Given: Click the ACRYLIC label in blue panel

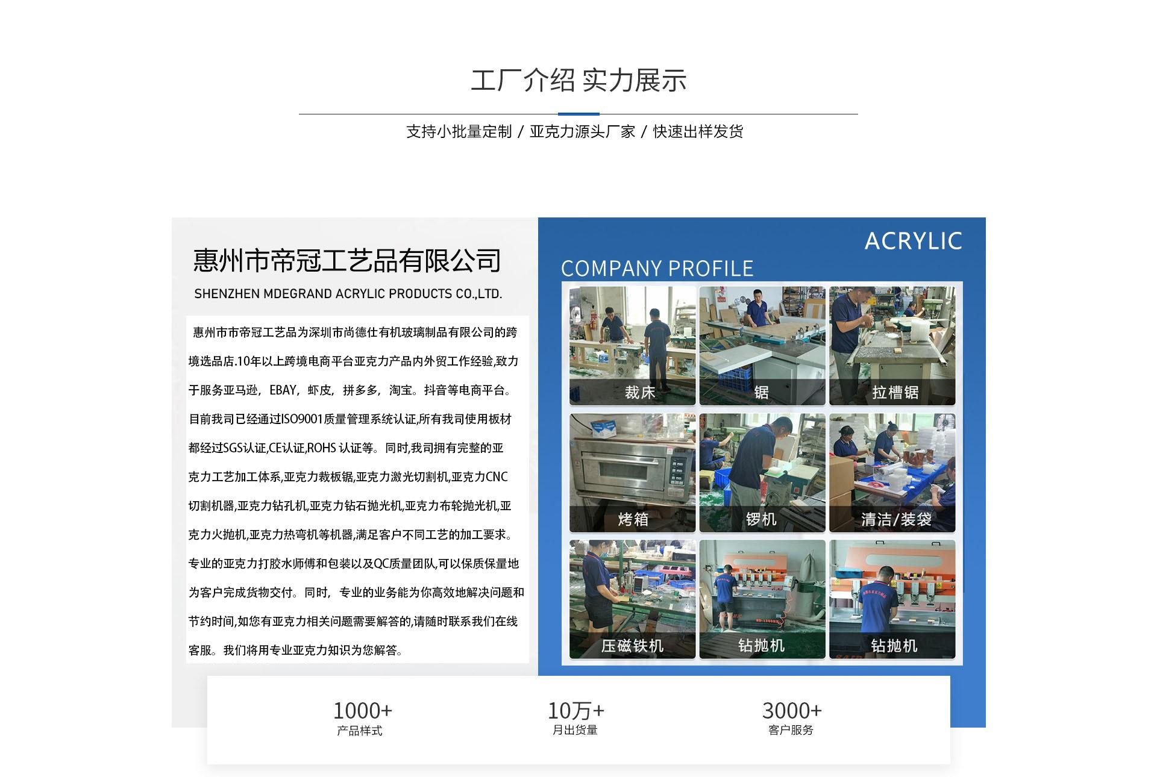Looking at the screenshot, I should (x=913, y=241).
